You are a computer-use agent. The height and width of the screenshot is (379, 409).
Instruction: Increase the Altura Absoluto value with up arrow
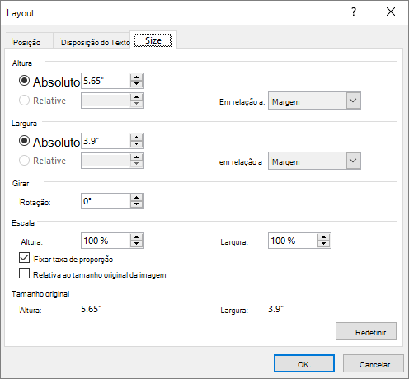coord(136,77)
